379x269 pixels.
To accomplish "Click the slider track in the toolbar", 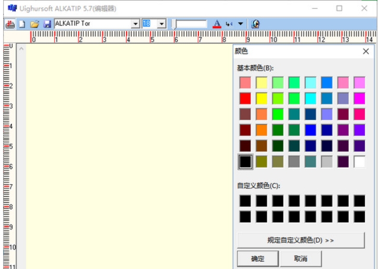I will click(x=191, y=24).
